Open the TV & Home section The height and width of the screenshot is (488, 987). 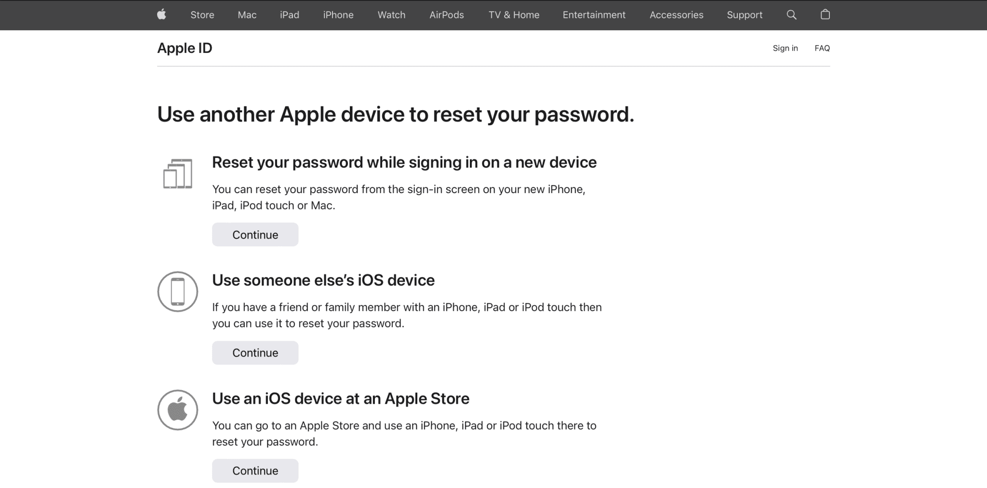[x=513, y=15]
